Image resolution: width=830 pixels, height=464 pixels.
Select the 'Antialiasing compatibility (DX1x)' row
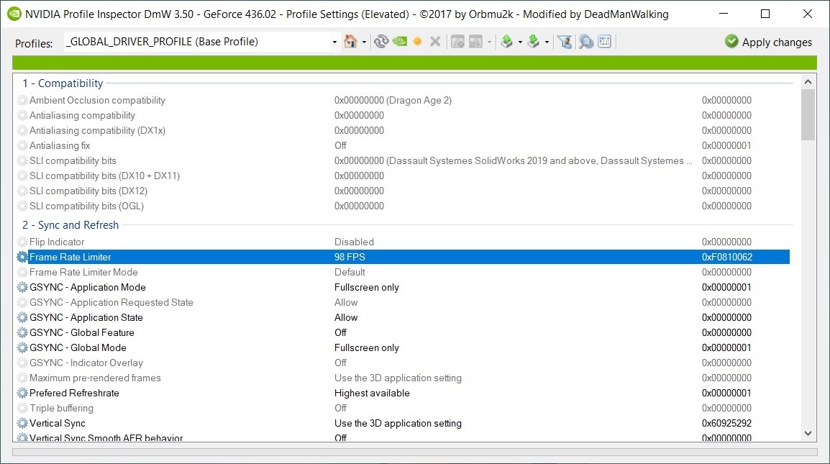pos(403,130)
